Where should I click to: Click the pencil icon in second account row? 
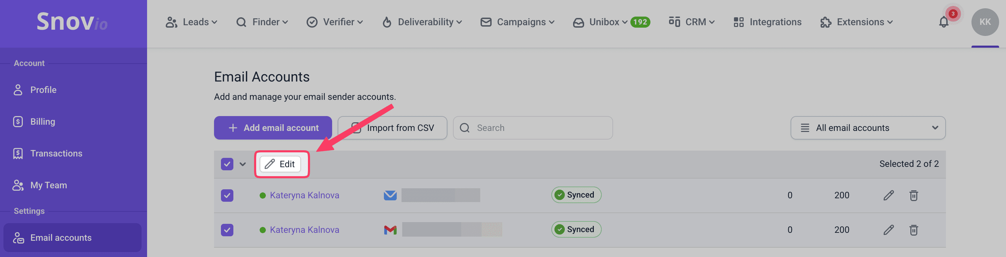(x=889, y=230)
